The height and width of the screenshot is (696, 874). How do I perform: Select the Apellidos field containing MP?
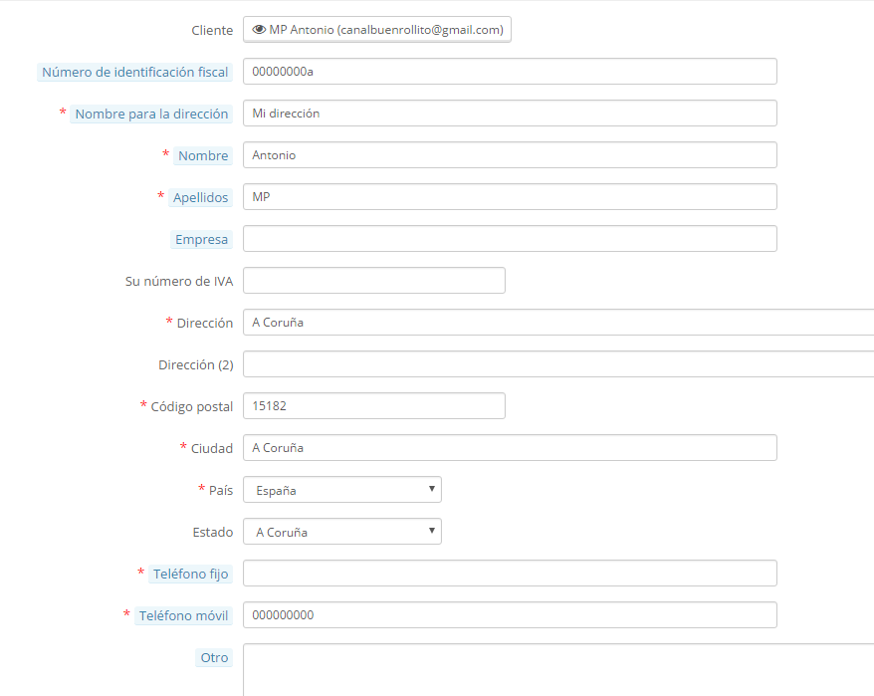click(x=510, y=197)
